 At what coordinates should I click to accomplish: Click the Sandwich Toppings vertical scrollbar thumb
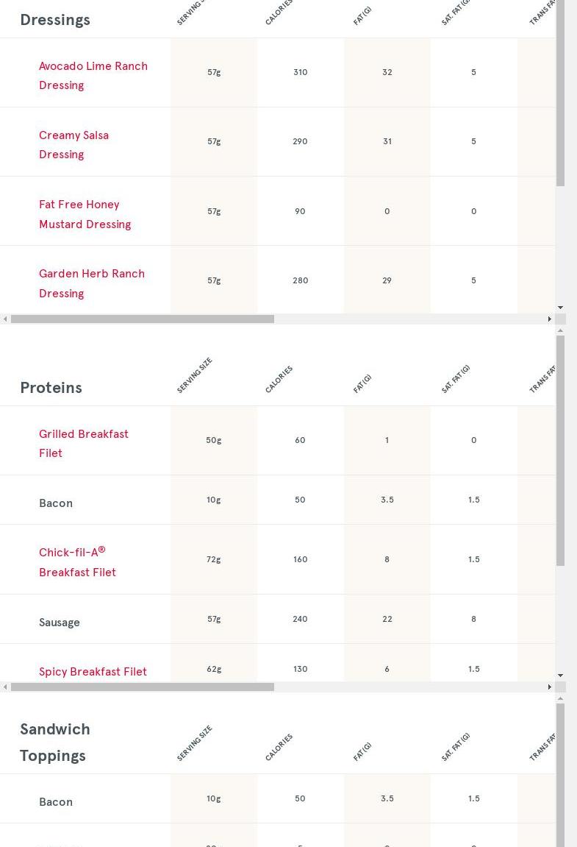[560, 773]
